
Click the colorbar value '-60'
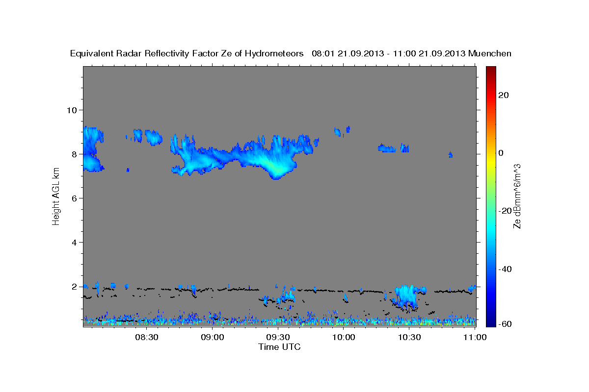(x=506, y=324)
